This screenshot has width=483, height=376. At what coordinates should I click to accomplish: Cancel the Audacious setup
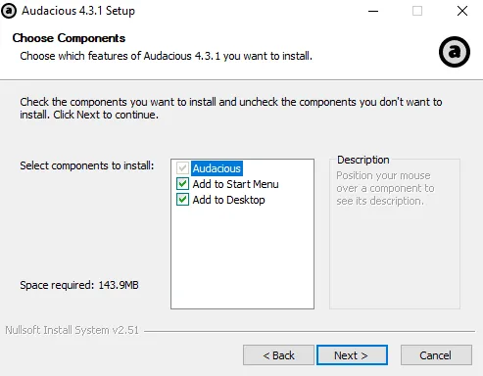436,355
